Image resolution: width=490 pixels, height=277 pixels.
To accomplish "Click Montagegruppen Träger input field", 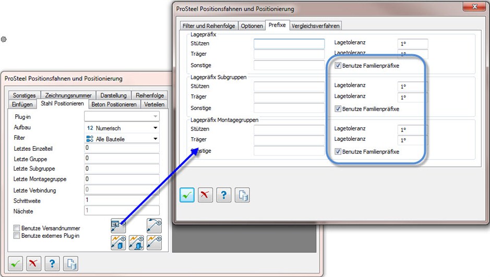I will coord(289,140).
